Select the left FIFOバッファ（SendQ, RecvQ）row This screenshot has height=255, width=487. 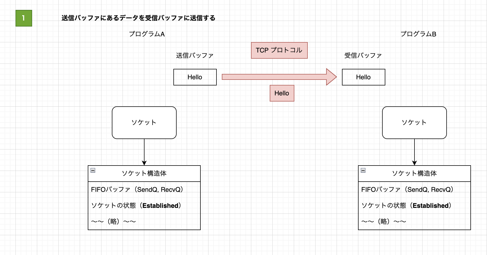(137, 189)
